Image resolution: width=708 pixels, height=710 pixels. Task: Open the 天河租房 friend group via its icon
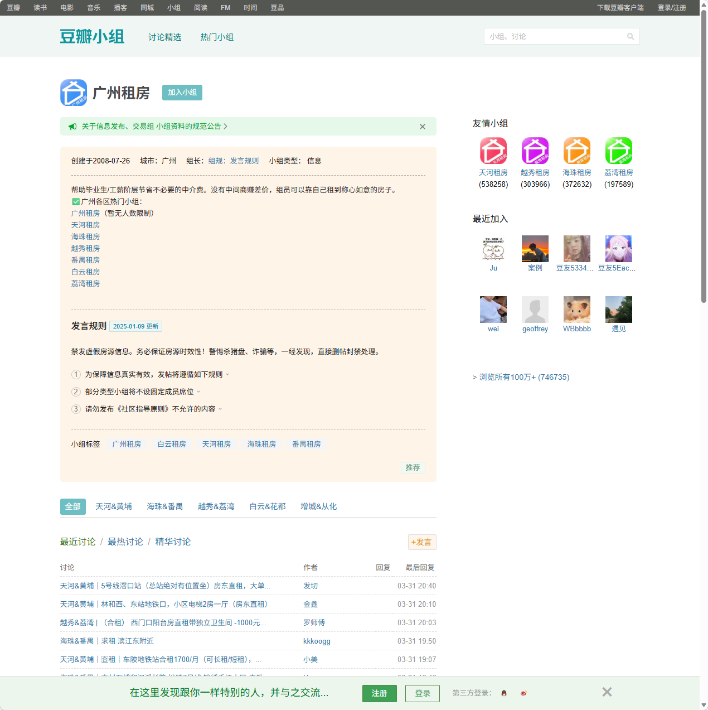(493, 151)
